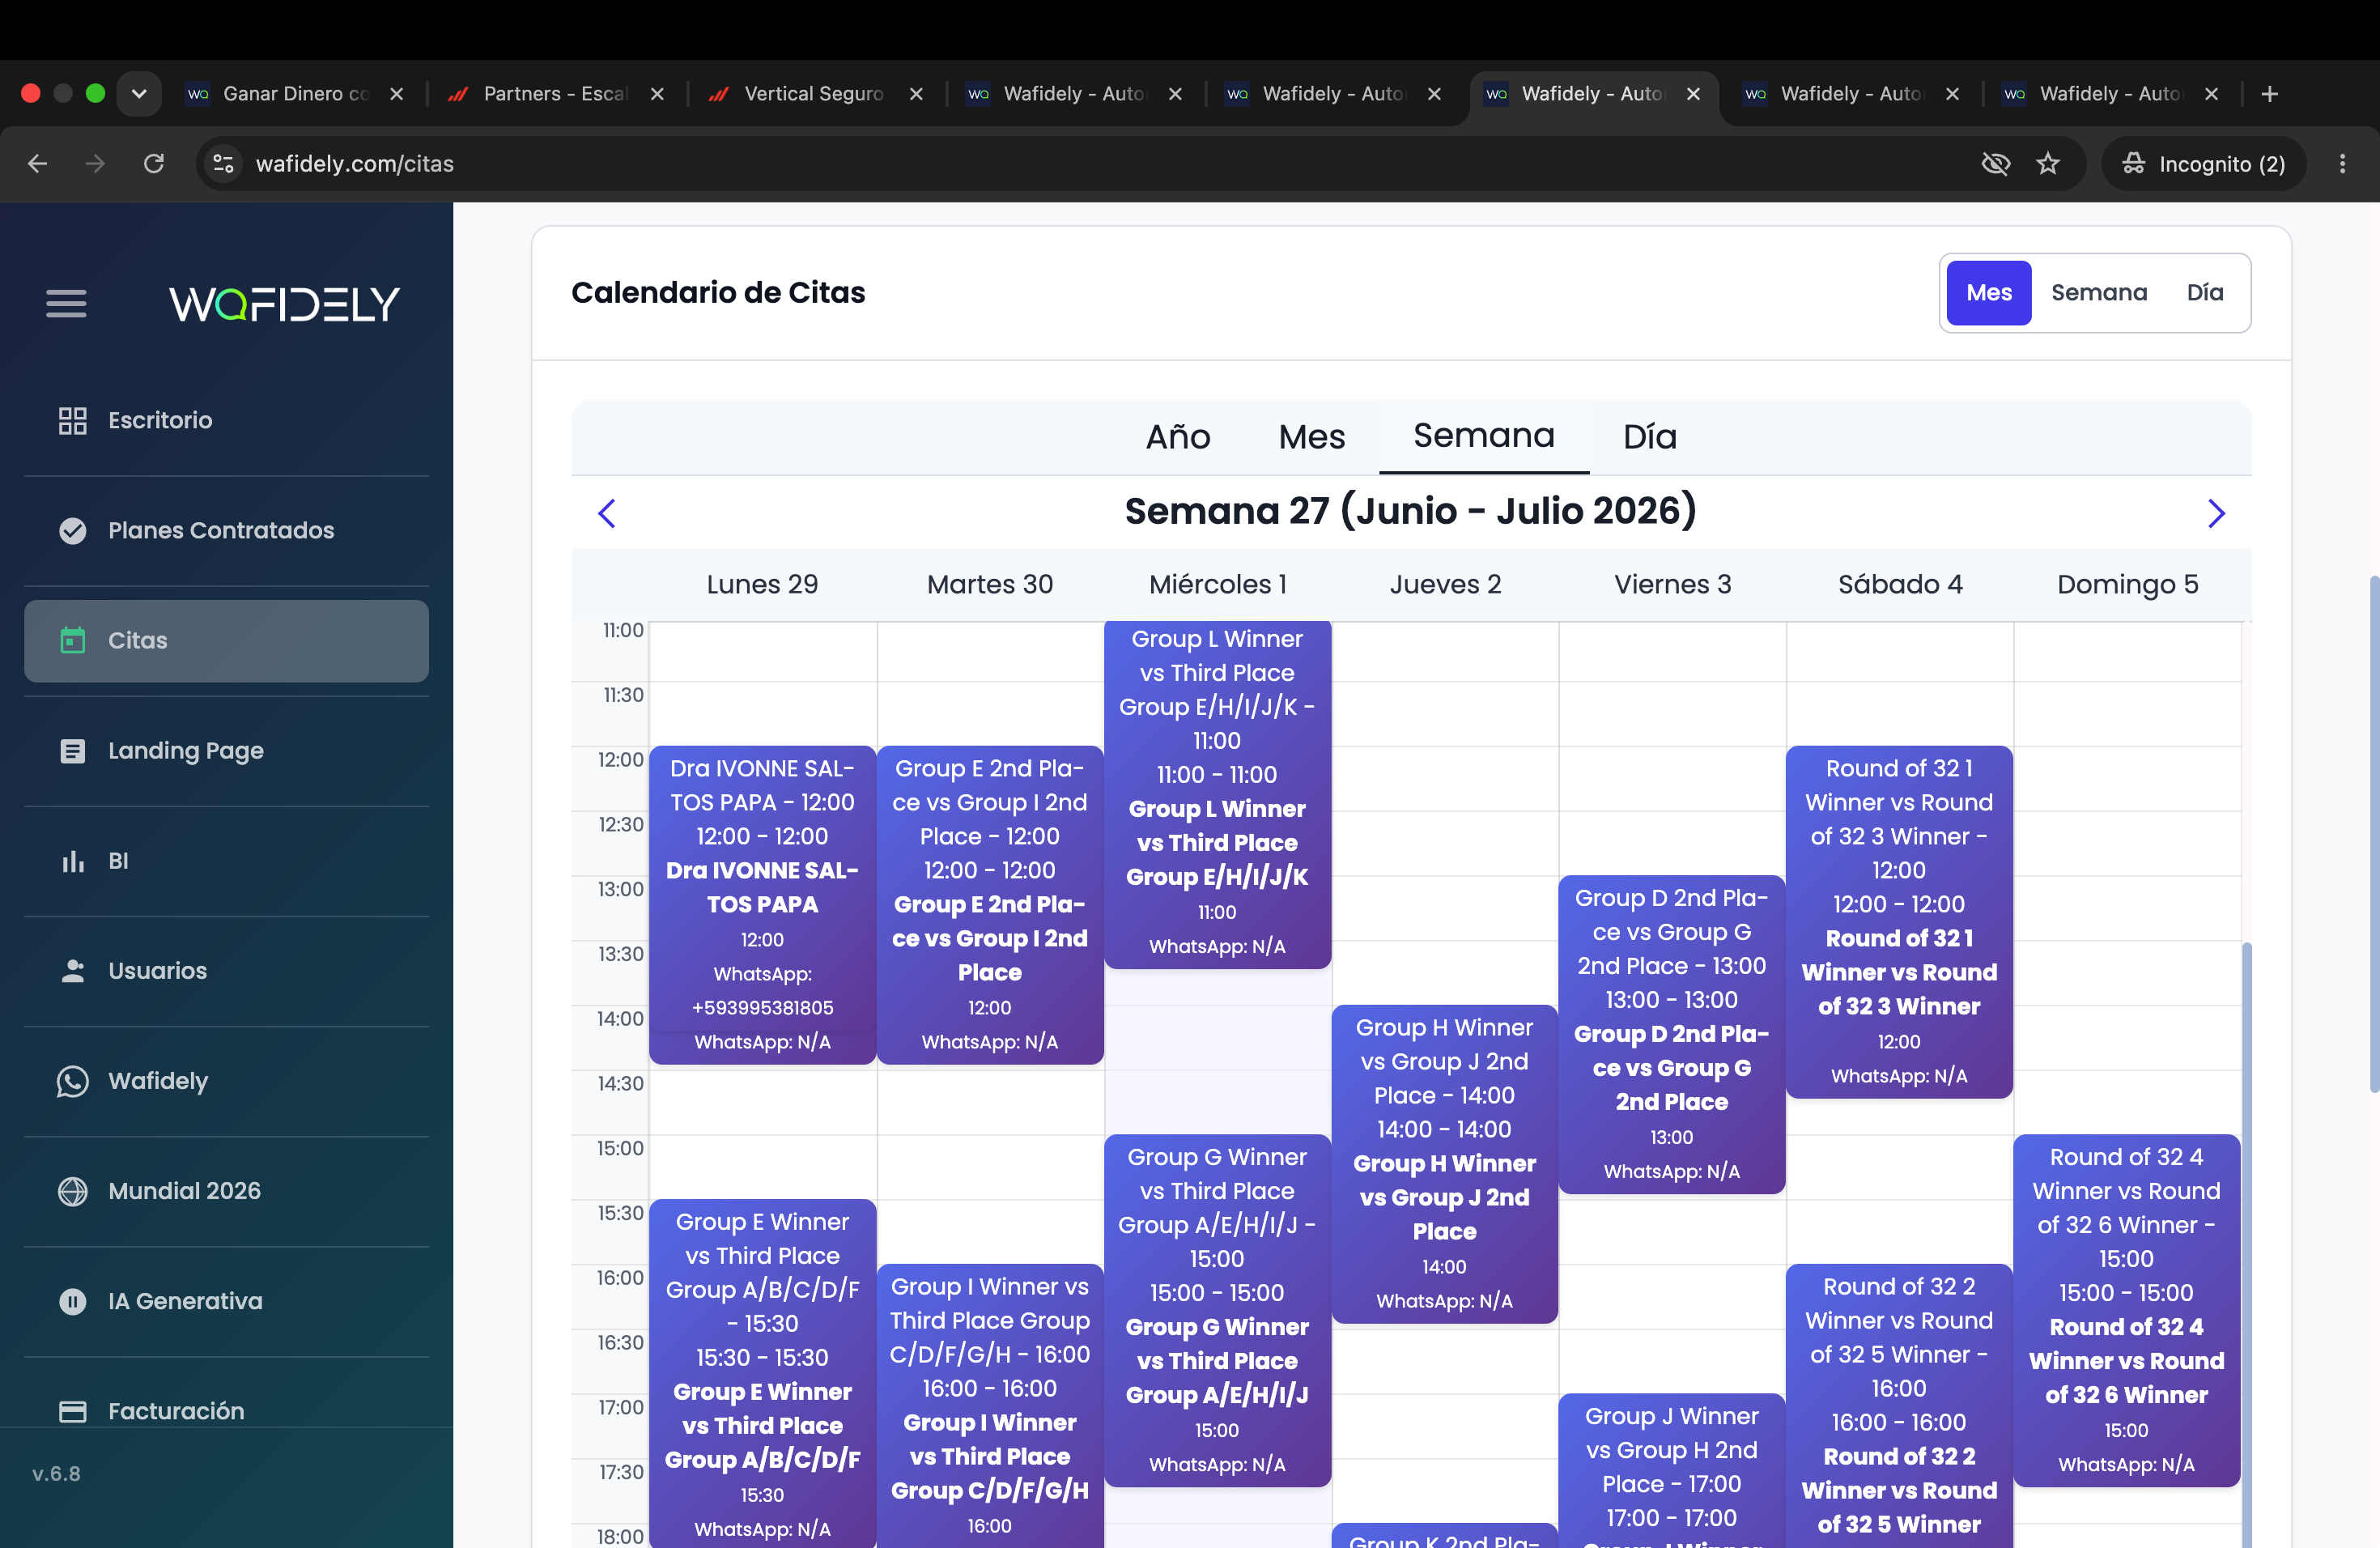Go to the previous week with the left chevron

coord(606,513)
